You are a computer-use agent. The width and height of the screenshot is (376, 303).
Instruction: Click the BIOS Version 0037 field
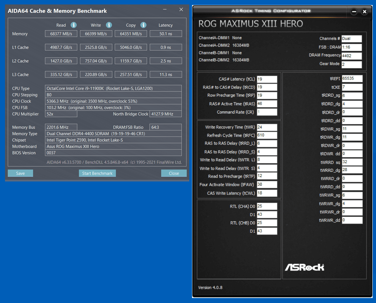coord(113,153)
